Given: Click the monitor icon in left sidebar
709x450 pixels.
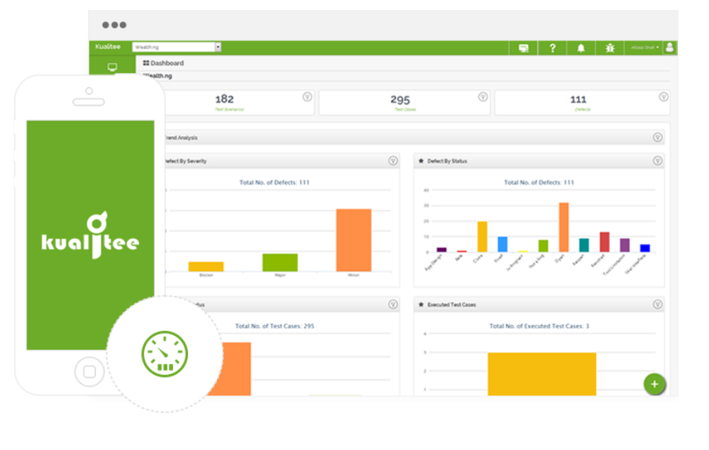Looking at the screenshot, I should point(112,67).
